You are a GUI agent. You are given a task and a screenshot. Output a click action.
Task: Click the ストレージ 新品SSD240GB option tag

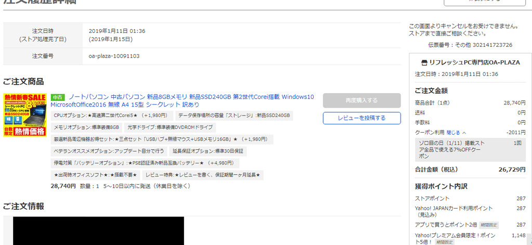[234, 116]
